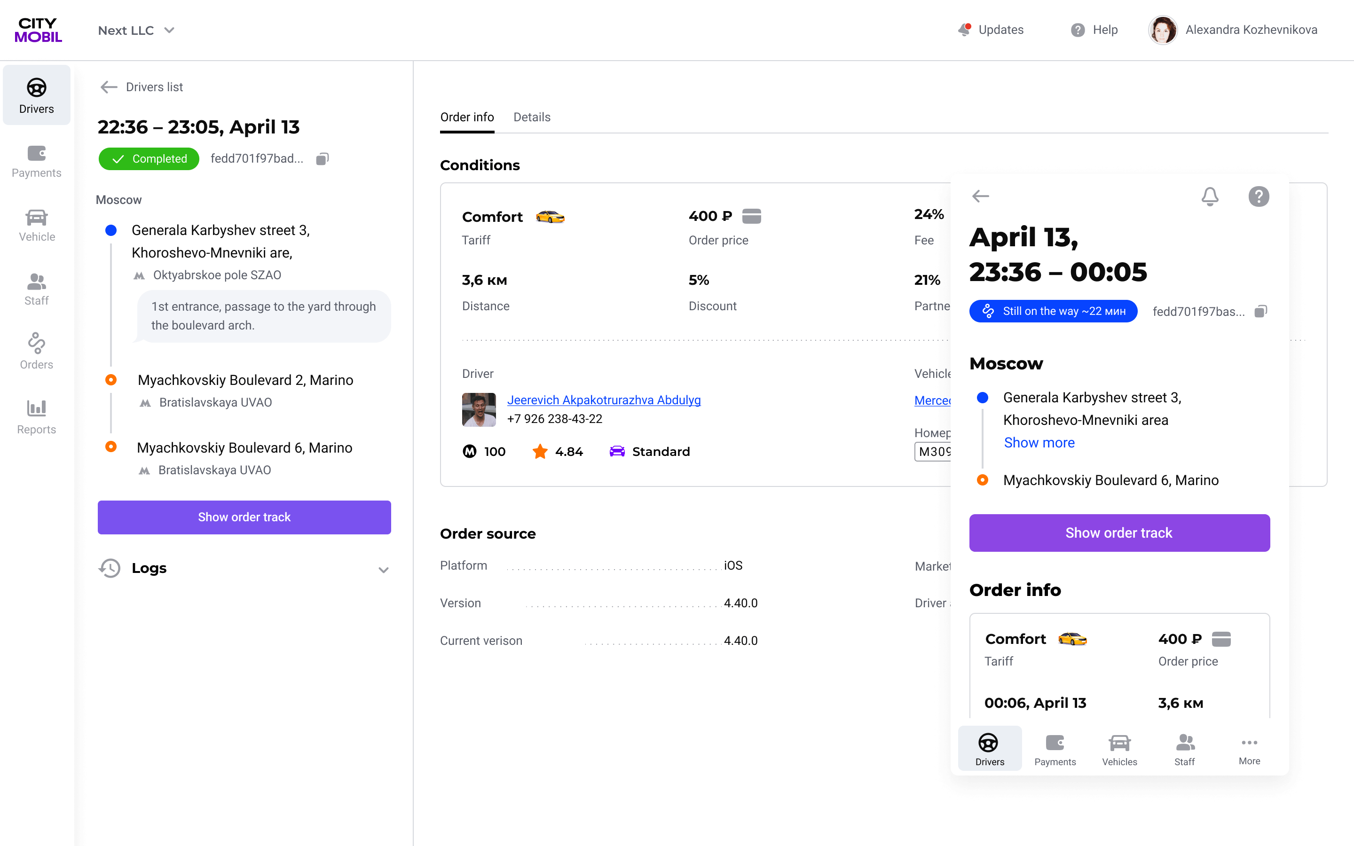The height and width of the screenshot is (846, 1354).
Task: Click the M 100 badge icon
Action: pos(469,452)
